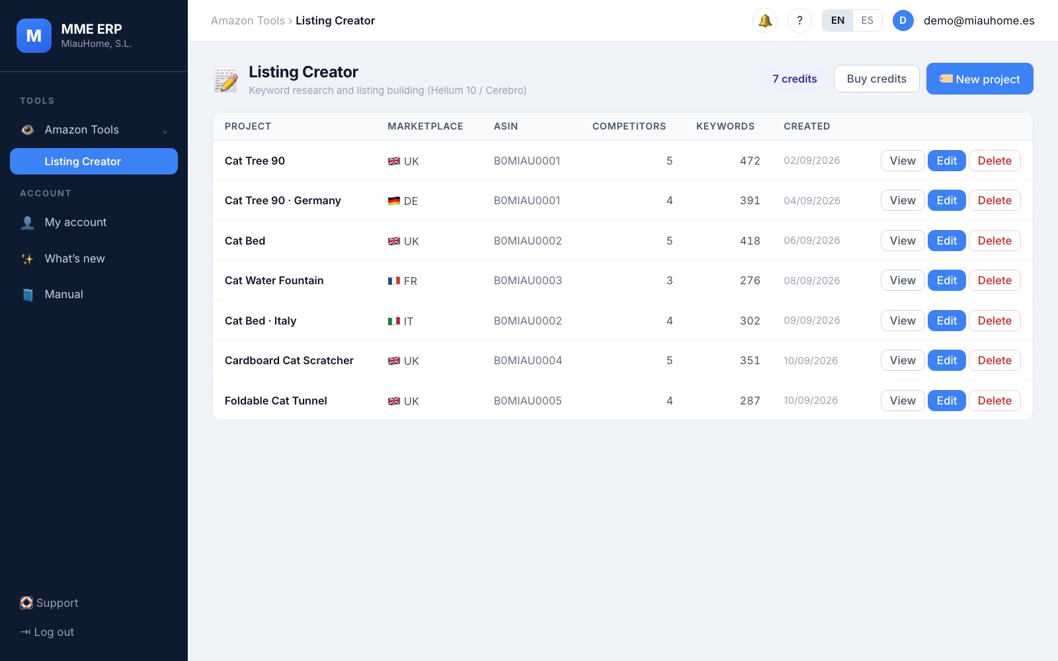Edit the Cat Tree 90 project
This screenshot has width=1058, height=661.
[946, 161]
